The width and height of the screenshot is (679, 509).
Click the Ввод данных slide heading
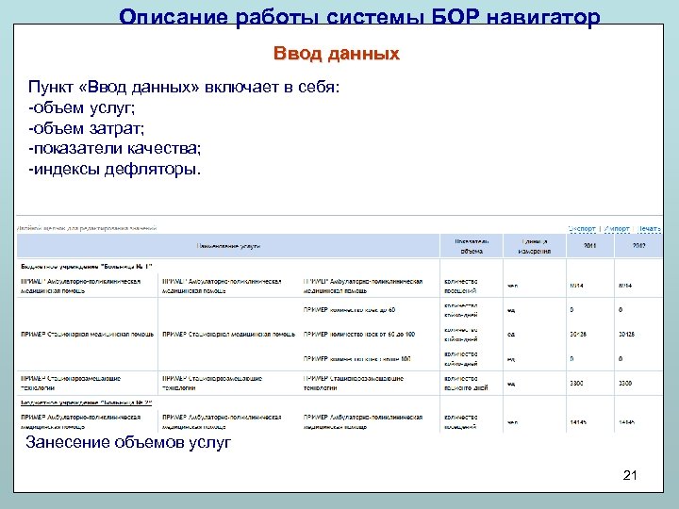pos(337,53)
